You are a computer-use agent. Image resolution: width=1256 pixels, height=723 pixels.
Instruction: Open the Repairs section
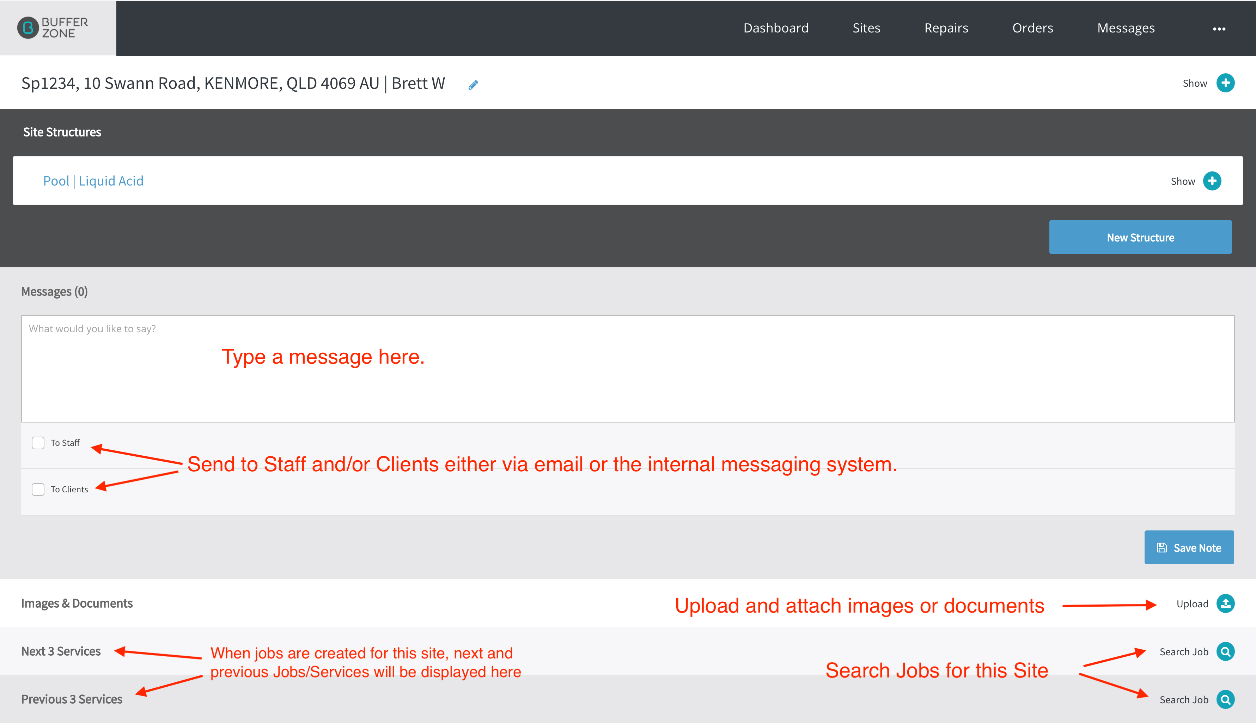tap(946, 28)
